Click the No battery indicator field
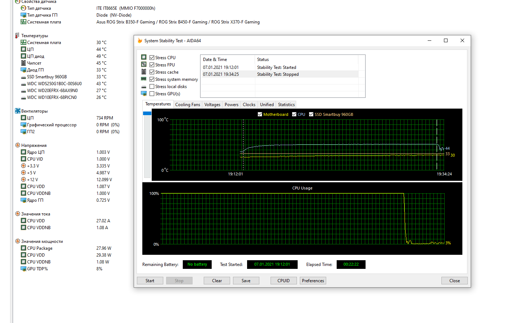The height and width of the screenshot is (323, 531). tap(197, 265)
